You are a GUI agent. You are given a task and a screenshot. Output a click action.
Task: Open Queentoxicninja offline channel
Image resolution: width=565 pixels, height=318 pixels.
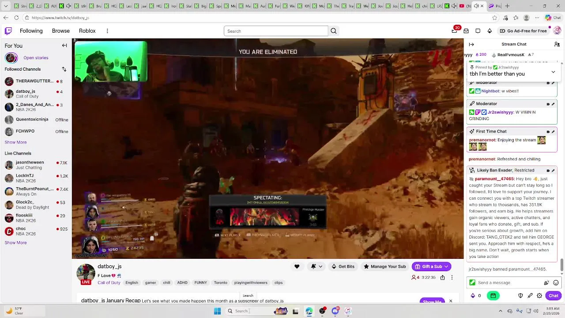point(36,120)
